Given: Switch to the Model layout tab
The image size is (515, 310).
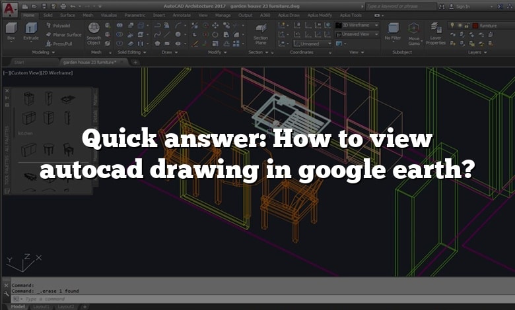Looking at the screenshot, I should click(18, 307).
